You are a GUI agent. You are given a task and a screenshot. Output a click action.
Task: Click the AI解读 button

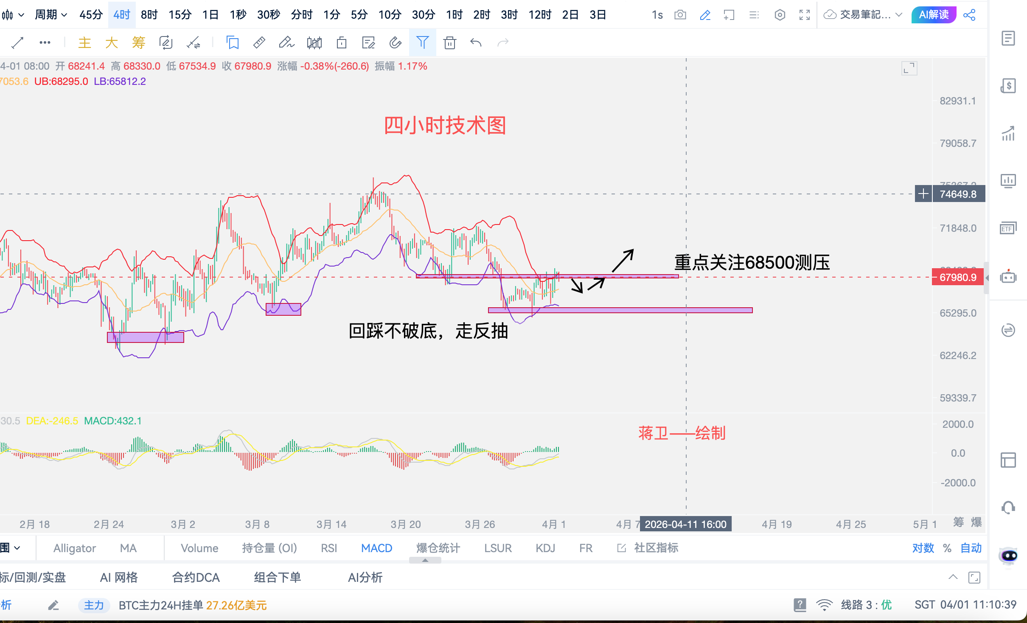[933, 15]
